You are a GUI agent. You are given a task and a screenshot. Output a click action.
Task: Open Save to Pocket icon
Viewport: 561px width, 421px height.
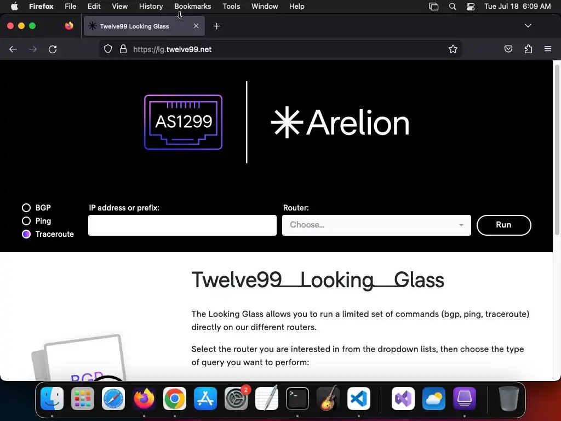pyautogui.click(x=508, y=49)
